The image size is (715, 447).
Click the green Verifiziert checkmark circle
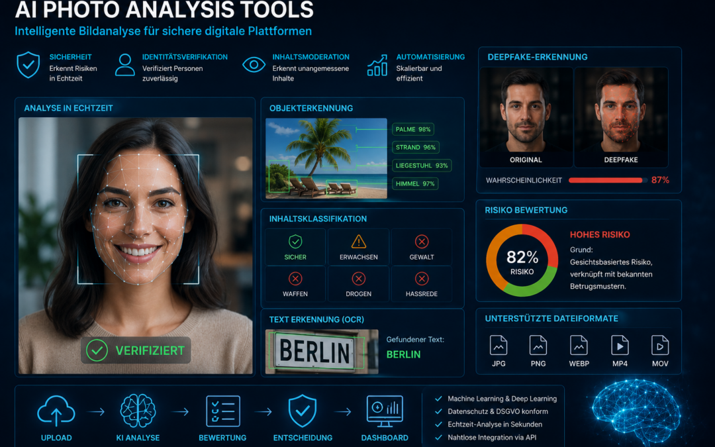click(x=97, y=350)
